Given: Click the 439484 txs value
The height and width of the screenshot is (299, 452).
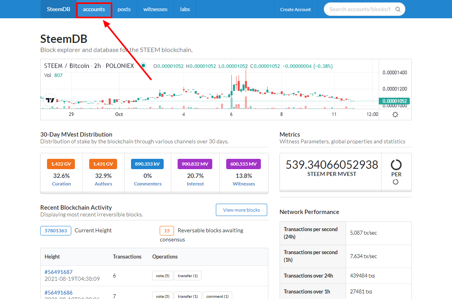Looking at the screenshot, I should [362, 276].
